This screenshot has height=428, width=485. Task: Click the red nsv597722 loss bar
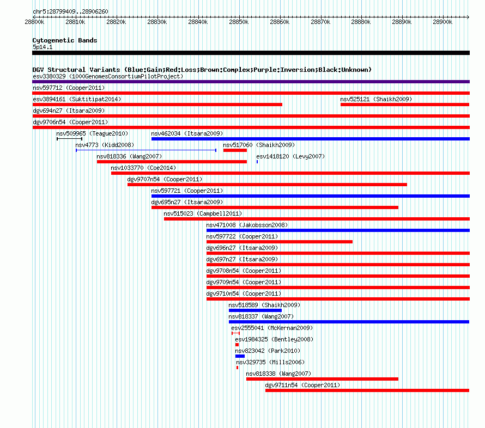pos(280,242)
